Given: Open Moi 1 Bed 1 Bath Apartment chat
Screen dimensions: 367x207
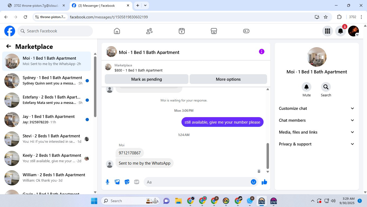Looking at the screenshot, I should 46,61.
